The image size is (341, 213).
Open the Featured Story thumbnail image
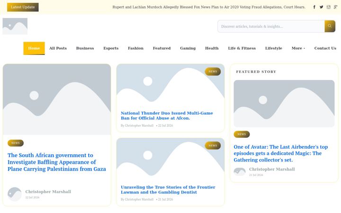coord(284,104)
